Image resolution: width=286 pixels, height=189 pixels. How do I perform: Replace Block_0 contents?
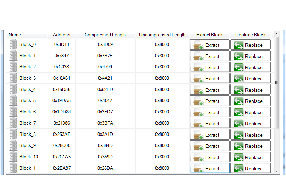pyautogui.click(x=251, y=45)
